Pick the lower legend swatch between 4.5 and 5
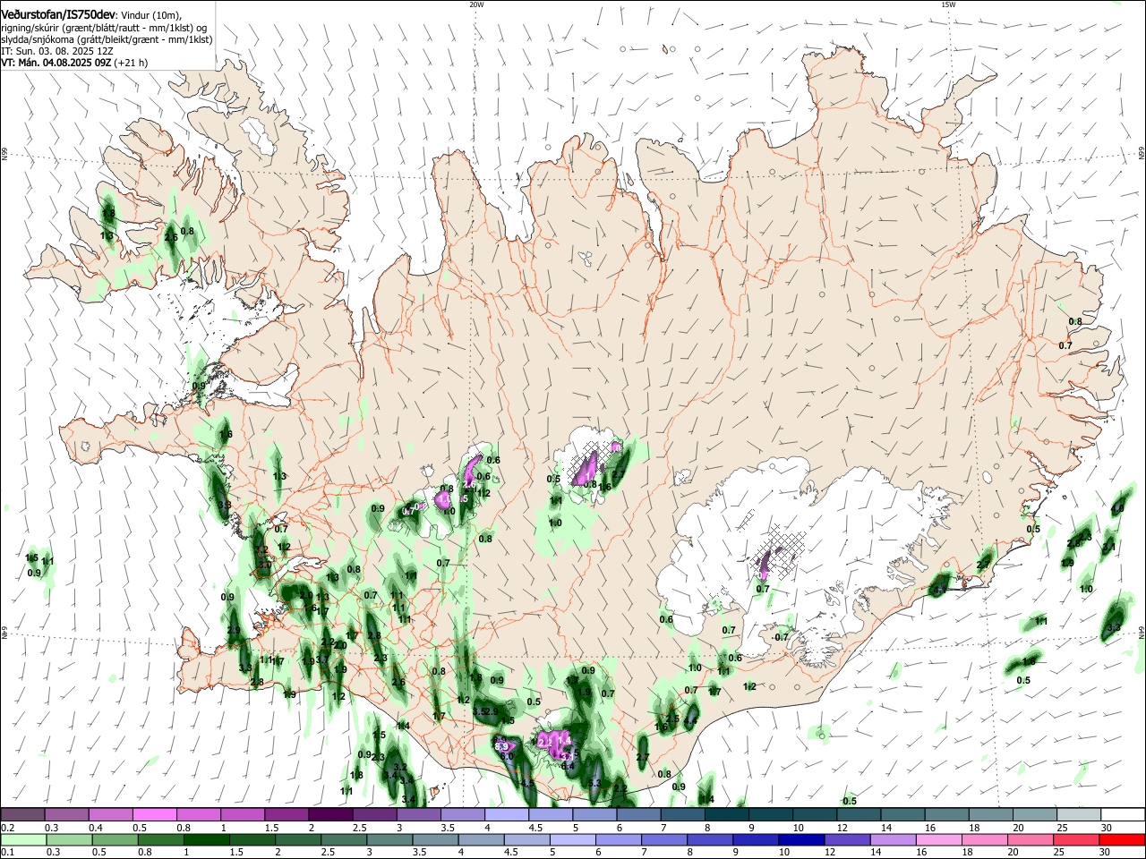Image resolution: width=1146 pixels, height=859 pixels. 526,839
